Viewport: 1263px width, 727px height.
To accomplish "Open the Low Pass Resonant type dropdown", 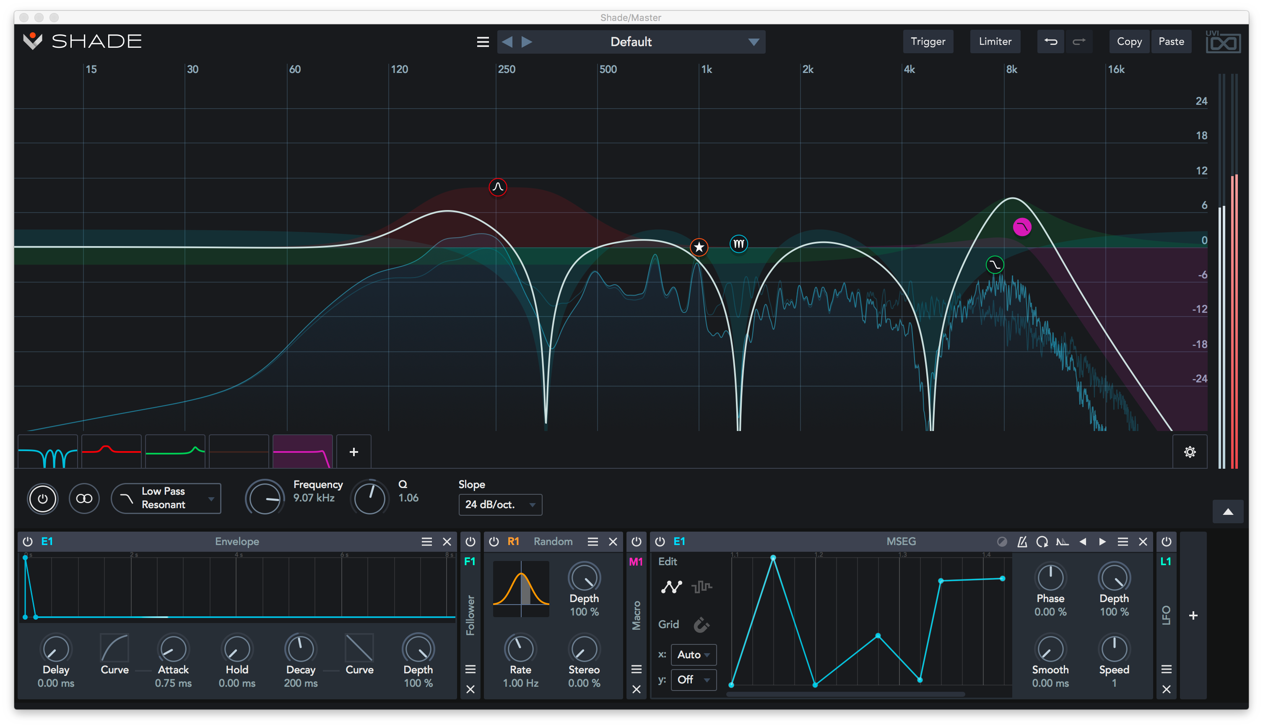I will tap(166, 499).
